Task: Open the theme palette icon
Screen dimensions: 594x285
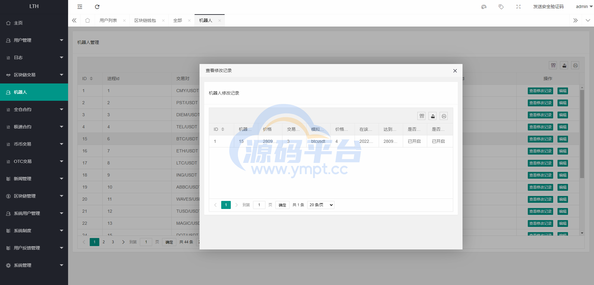Action: click(x=484, y=7)
